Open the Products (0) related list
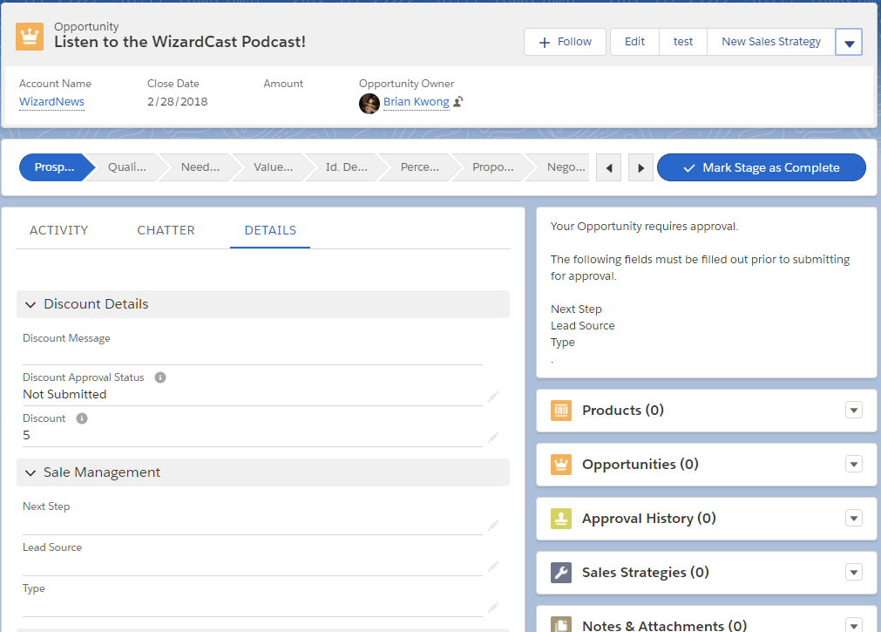Screen dimensions: 881x632 click(622, 411)
